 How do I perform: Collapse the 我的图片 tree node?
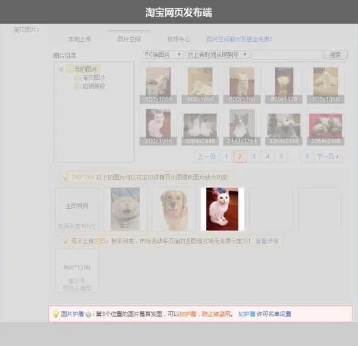coord(61,69)
